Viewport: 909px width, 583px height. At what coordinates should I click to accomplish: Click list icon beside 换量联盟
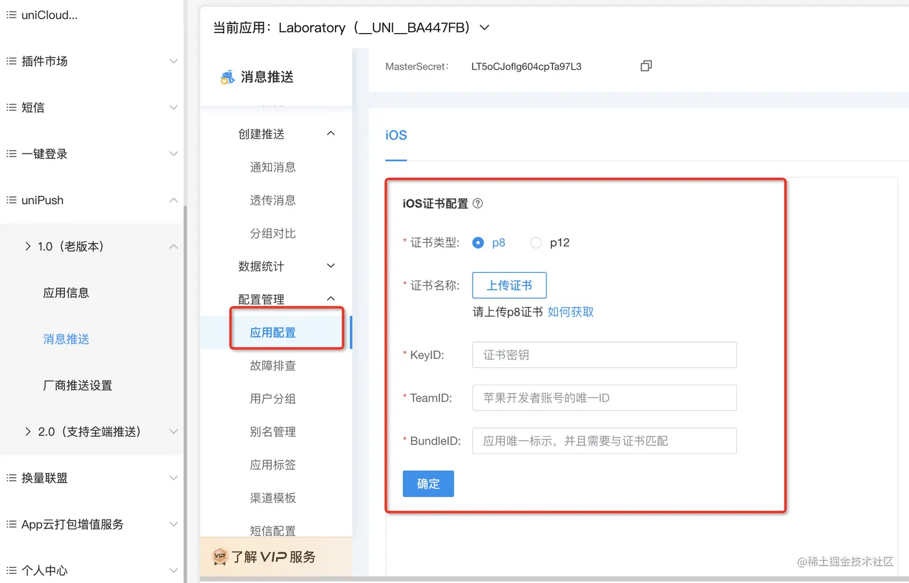(x=11, y=478)
